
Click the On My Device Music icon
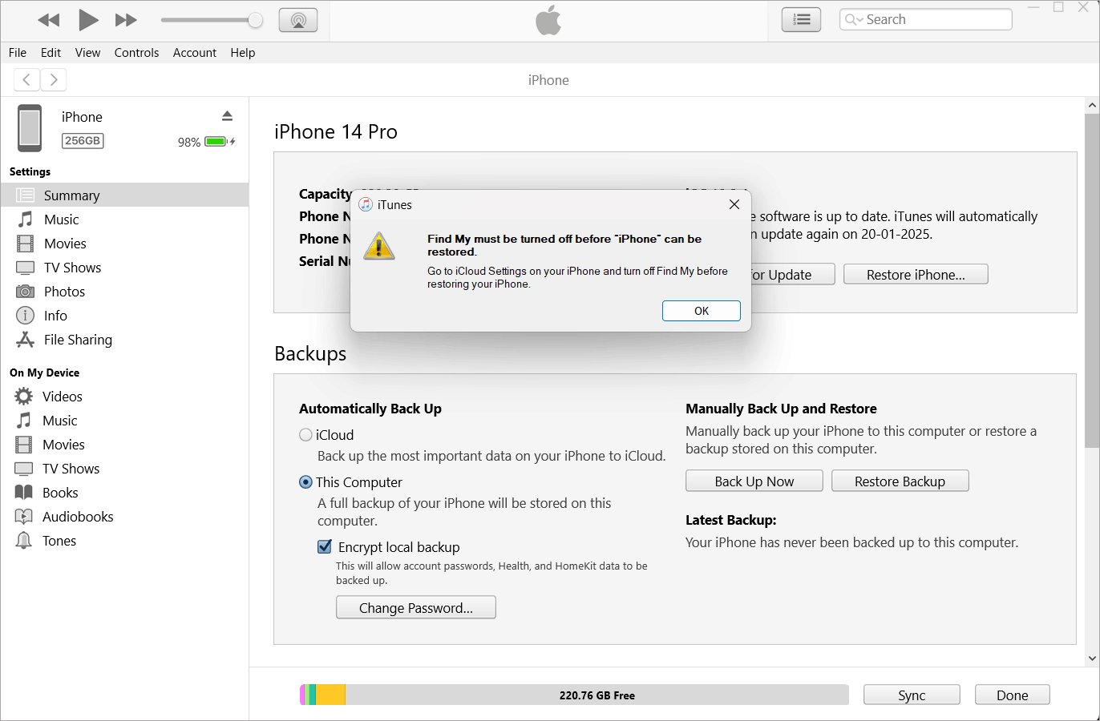point(24,420)
